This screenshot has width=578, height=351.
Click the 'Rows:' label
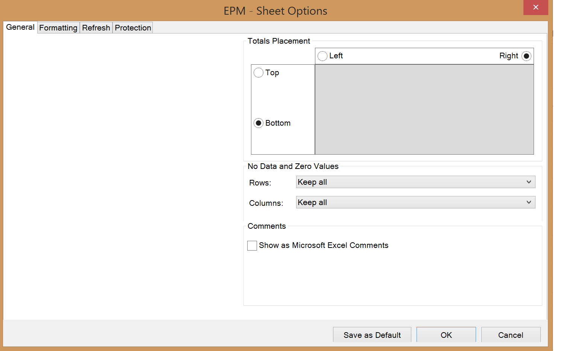[260, 183]
